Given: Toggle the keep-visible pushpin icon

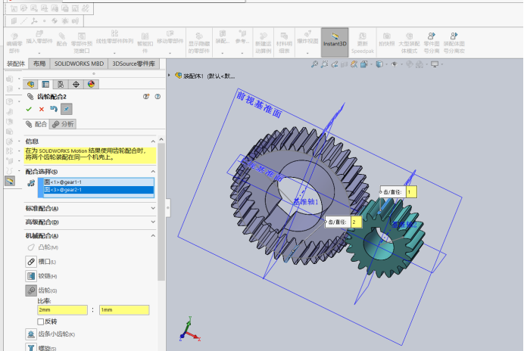Looking at the screenshot, I should [x=67, y=109].
